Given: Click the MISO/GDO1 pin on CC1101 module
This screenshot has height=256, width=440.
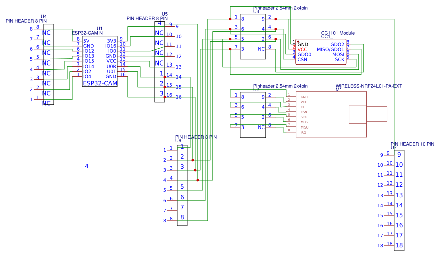Looking at the screenshot, I should (330, 50).
